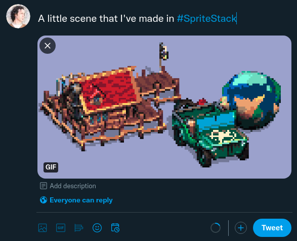Open the emoji picker smiley icon
The height and width of the screenshot is (241, 297).
tap(97, 228)
